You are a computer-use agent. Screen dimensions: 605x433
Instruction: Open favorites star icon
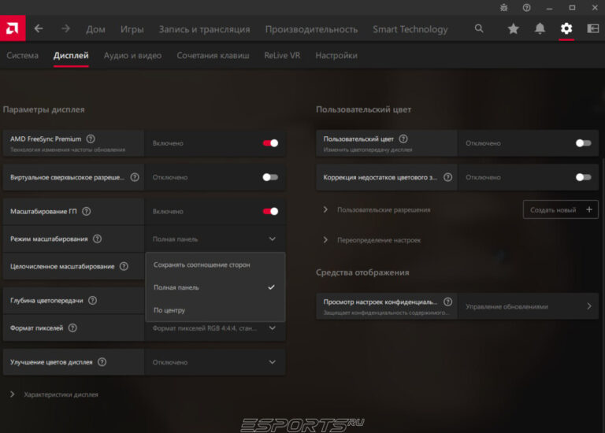click(513, 28)
